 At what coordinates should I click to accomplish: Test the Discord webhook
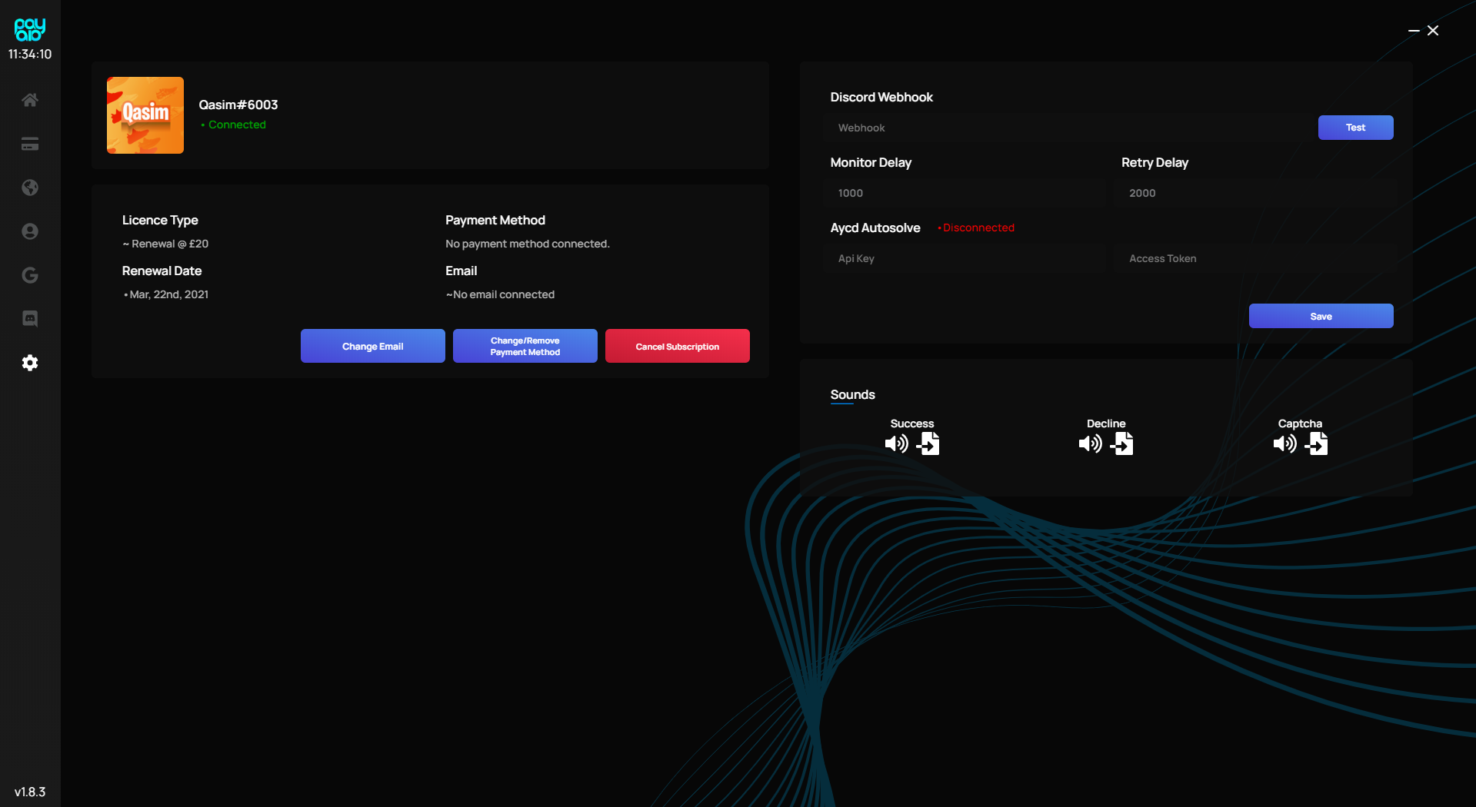click(x=1355, y=128)
